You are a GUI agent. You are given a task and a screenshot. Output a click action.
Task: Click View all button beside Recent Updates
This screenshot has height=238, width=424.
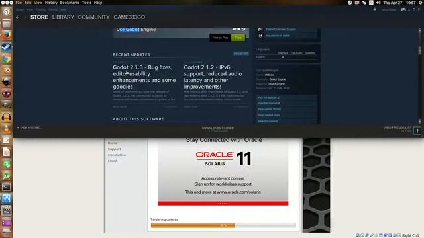click(x=241, y=54)
